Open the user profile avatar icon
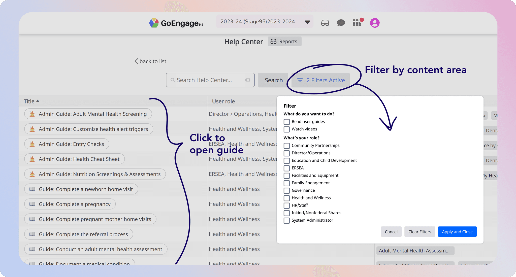 point(375,23)
